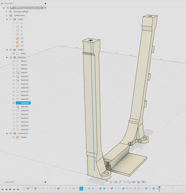Click the Pan hand tool in navigation bar

pos(120,182)
